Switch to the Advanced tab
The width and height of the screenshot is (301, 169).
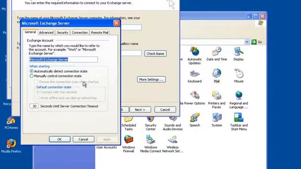coord(46,32)
